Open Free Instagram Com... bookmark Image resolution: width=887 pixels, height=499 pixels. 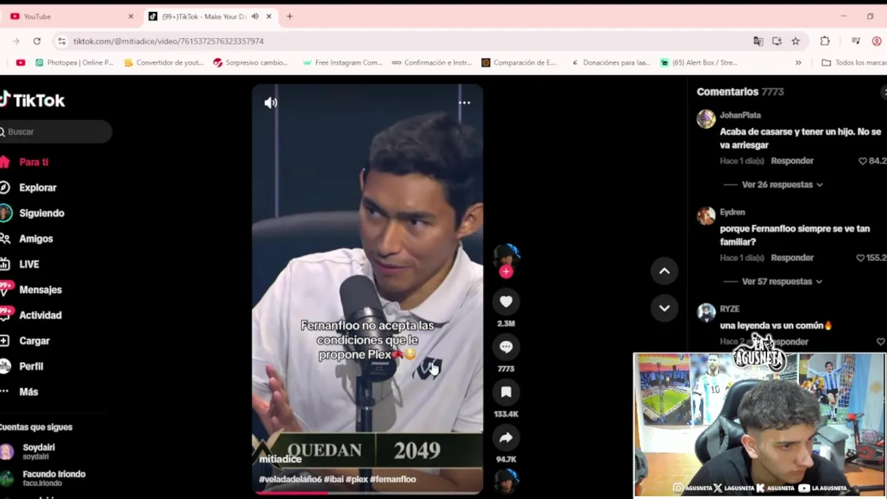(342, 62)
